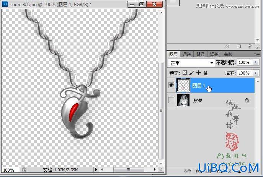
Task: Click the source01.jpg window title text
Action: coord(51,4)
